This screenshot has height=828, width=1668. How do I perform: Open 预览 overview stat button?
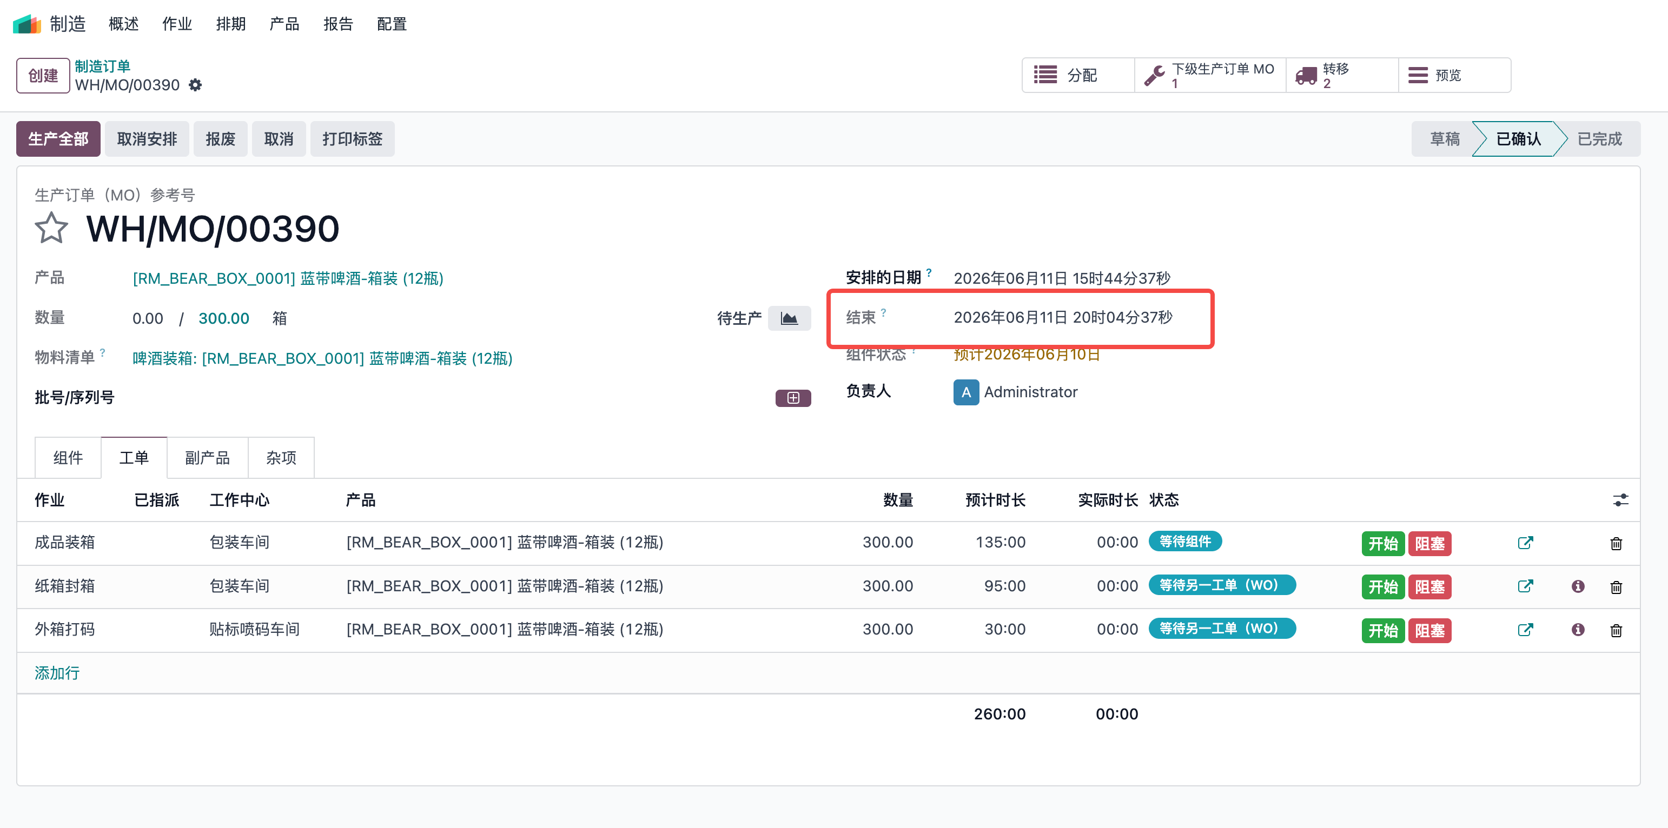(1454, 75)
